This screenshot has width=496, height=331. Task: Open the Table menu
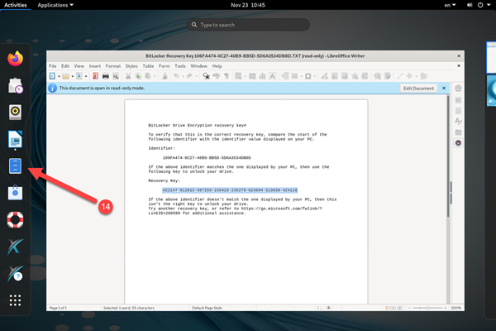click(x=148, y=66)
